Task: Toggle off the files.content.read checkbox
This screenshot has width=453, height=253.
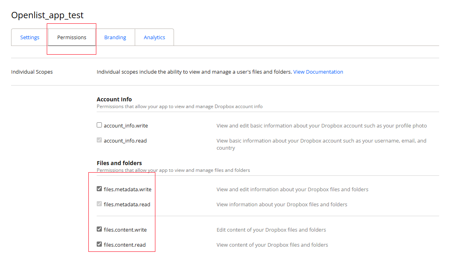Action: pos(99,244)
